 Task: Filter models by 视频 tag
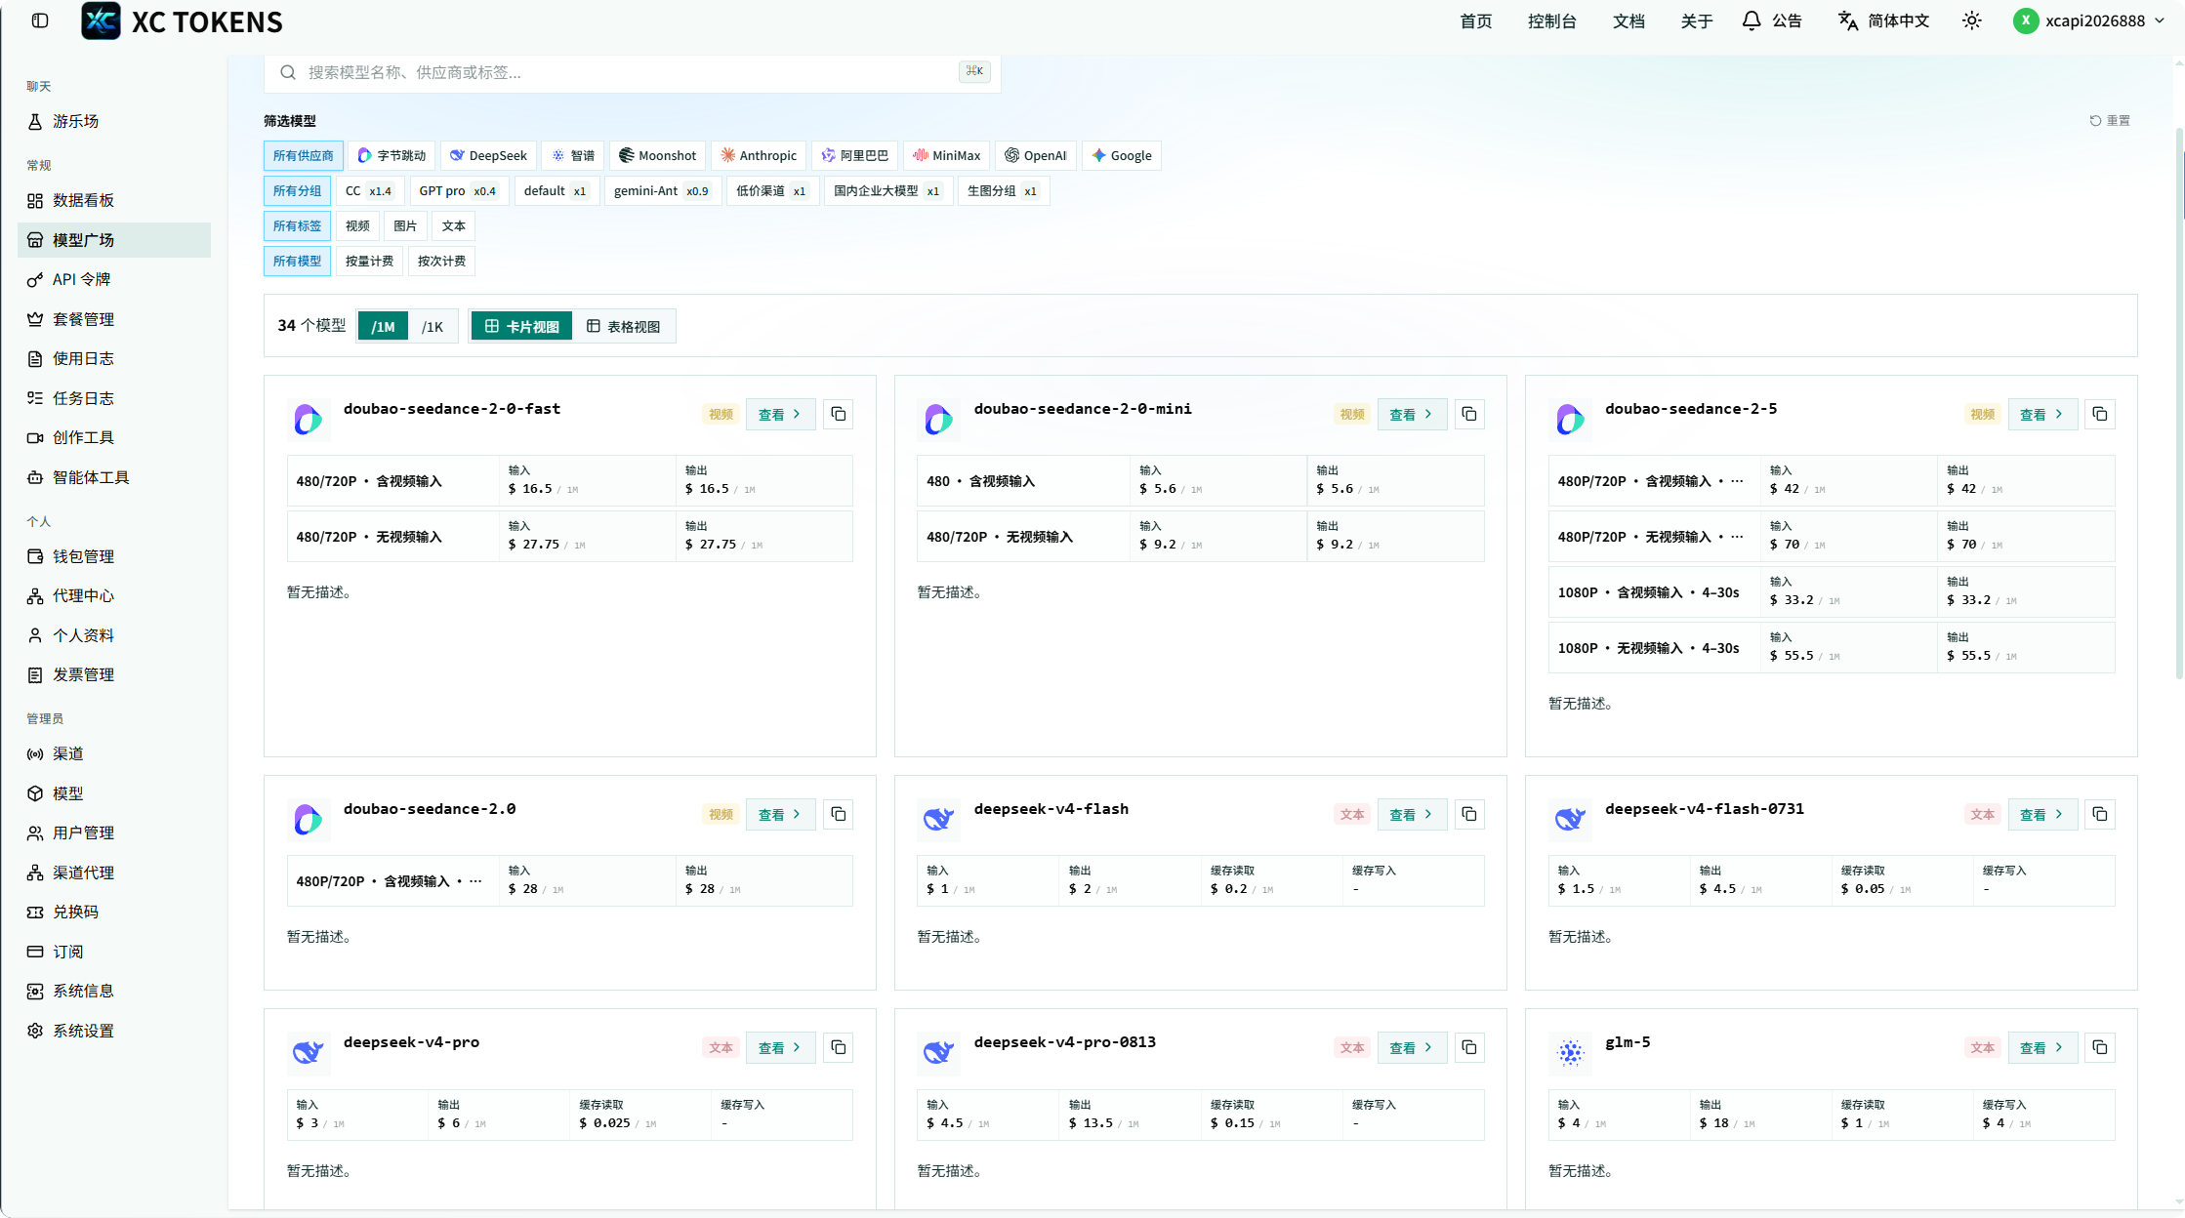click(x=357, y=225)
